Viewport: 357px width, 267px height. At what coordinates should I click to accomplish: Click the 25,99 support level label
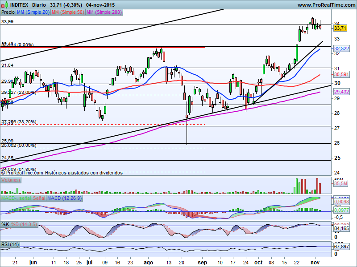[7, 141]
